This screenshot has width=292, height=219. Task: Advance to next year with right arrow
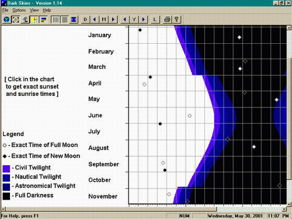[x=144, y=19]
